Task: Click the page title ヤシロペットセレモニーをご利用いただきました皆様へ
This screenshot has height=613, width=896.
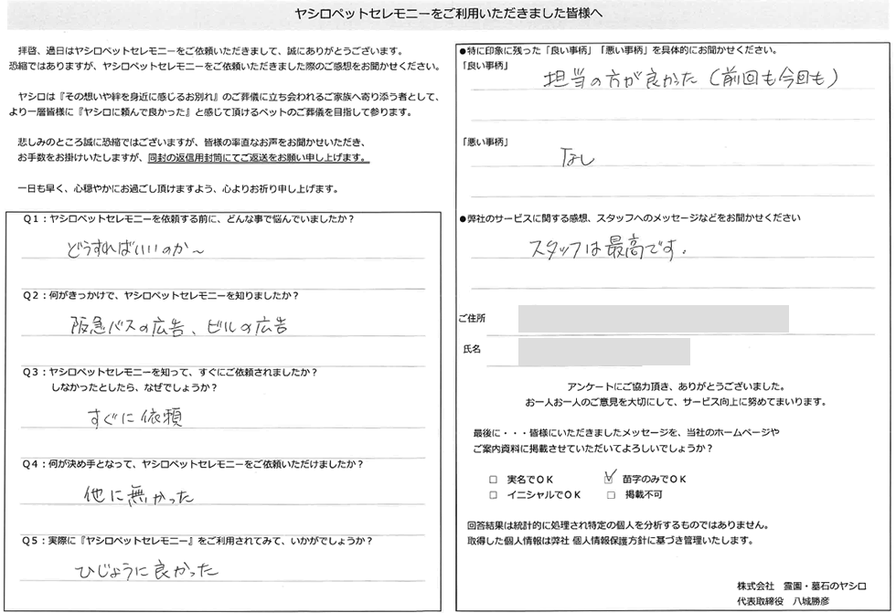Action: tap(449, 15)
